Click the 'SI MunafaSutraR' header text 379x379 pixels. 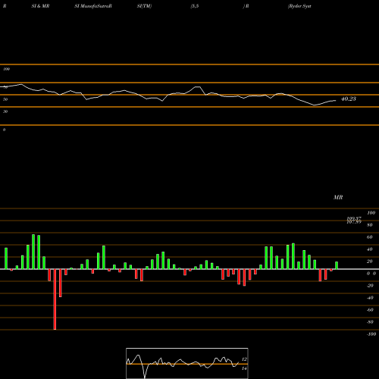(93, 6)
